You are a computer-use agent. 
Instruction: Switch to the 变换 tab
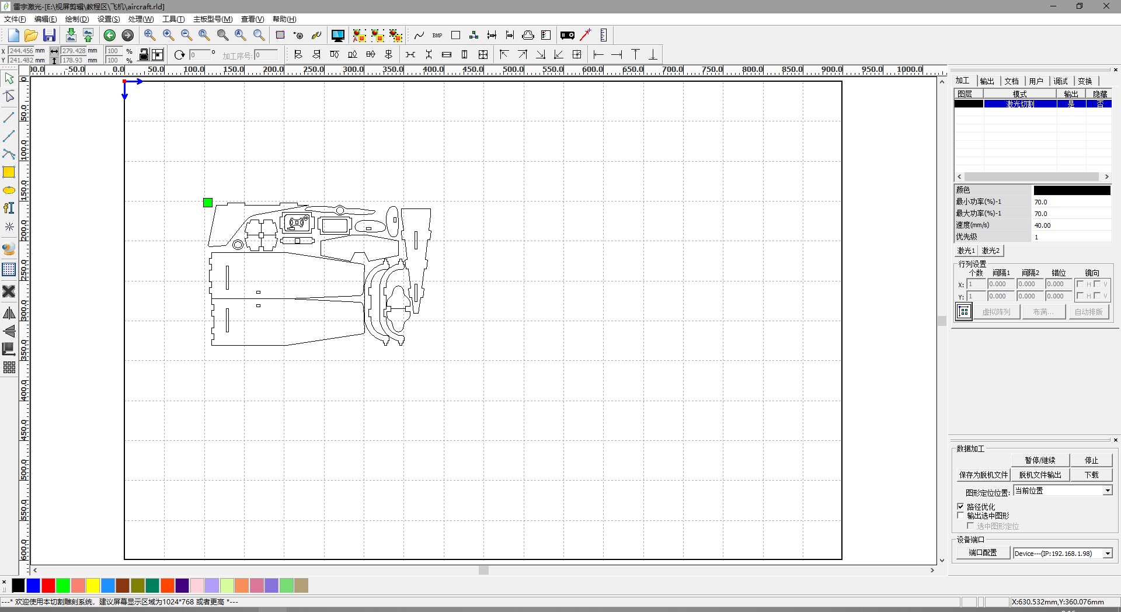pyautogui.click(x=1085, y=81)
